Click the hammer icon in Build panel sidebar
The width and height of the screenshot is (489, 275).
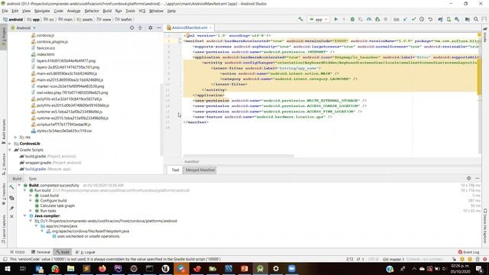(x=11, y=187)
